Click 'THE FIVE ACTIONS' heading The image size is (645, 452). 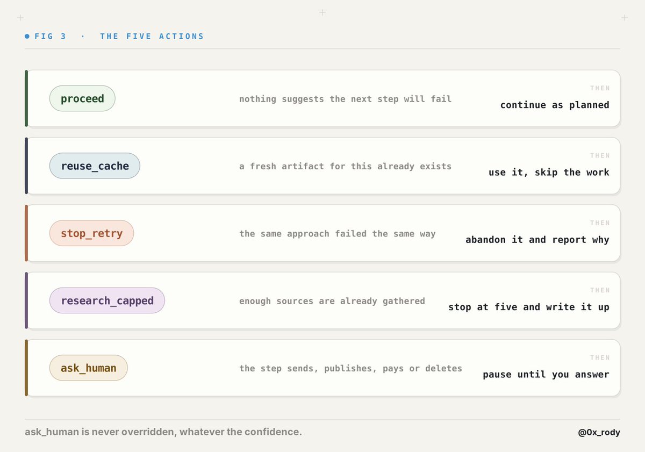pos(152,37)
